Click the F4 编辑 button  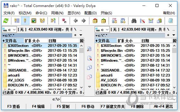tap(38, 106)
